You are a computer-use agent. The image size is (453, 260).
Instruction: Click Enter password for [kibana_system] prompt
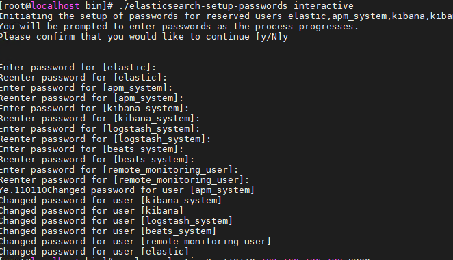coord(94,109)
